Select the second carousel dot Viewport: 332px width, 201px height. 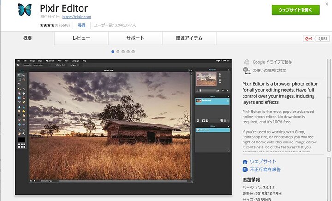118,52
